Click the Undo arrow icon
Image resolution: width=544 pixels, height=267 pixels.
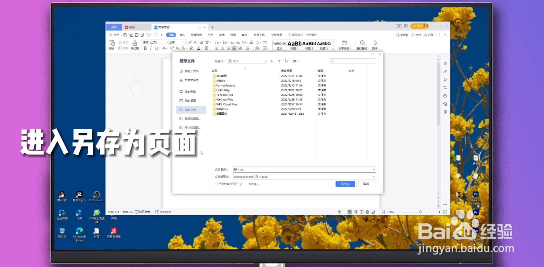click(x=148, y=35)
